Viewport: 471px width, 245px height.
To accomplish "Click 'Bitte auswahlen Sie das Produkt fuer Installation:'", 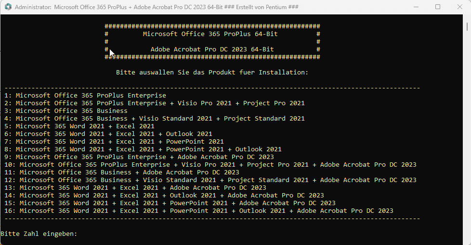I will click(212, 72).
